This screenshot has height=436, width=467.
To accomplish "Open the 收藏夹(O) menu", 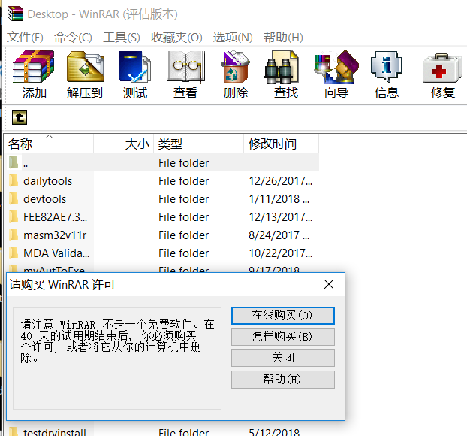I will [x=176, y=38].
